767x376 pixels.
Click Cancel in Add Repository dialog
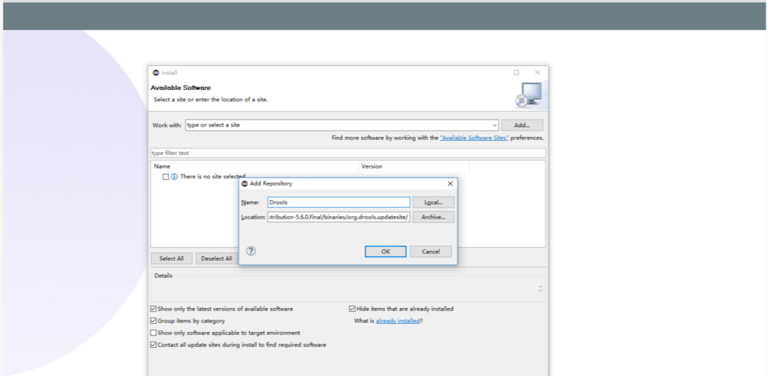pos(430,252)
